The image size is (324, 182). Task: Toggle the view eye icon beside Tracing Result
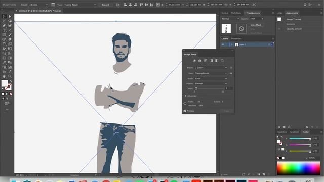tap(231, 73)
